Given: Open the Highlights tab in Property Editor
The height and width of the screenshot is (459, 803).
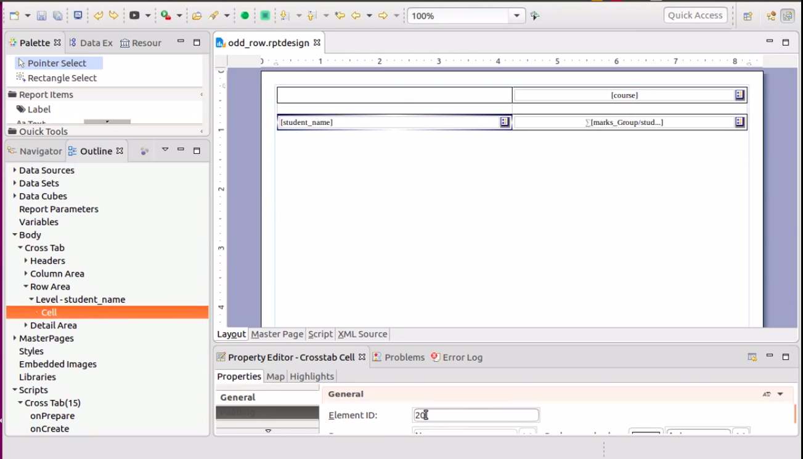Looking at the screenshot, I should (312, 377).
